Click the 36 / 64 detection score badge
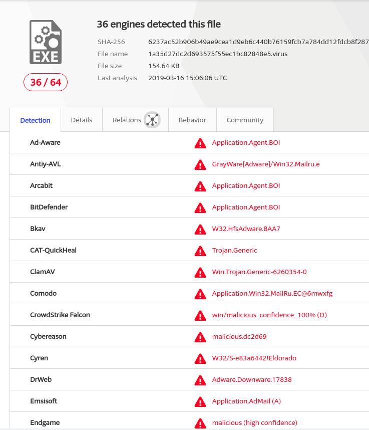The width and height of the screenshot is (369, 430). pos(46,82)
